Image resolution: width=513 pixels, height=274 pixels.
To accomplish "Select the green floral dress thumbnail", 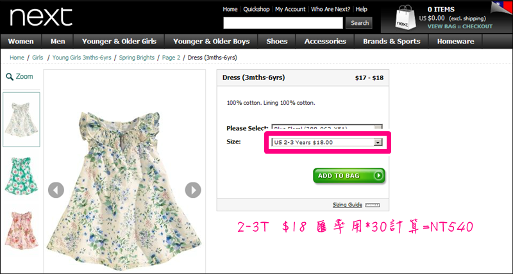I will [x=22, y=176].
